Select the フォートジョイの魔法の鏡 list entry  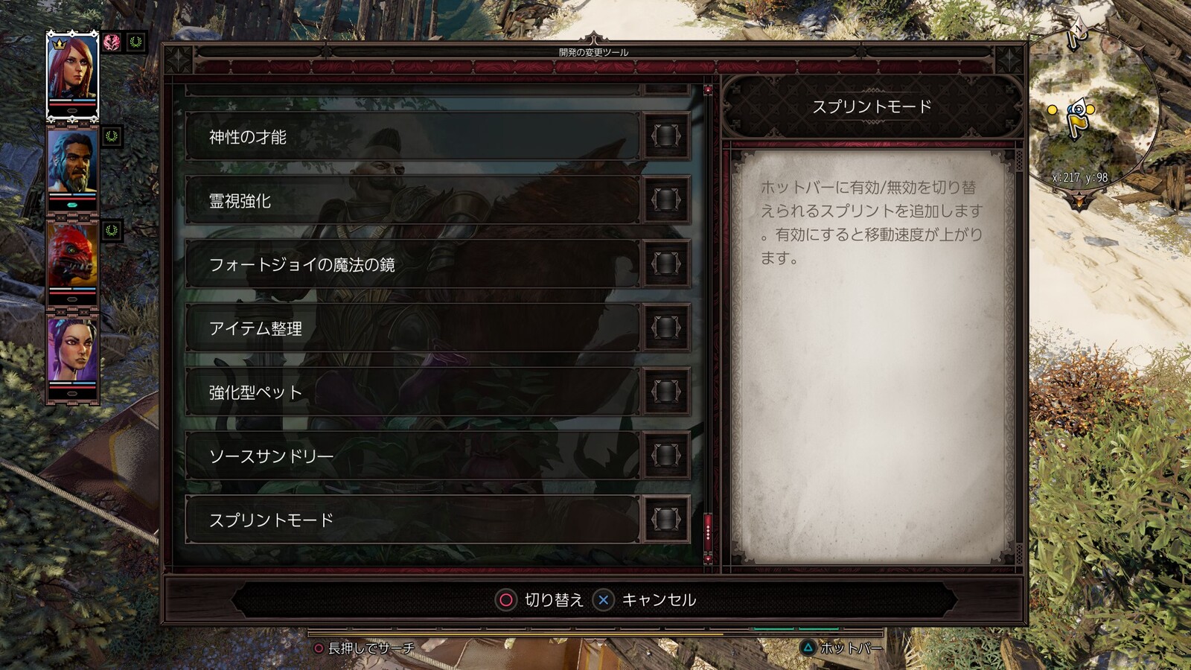point(412,264)
